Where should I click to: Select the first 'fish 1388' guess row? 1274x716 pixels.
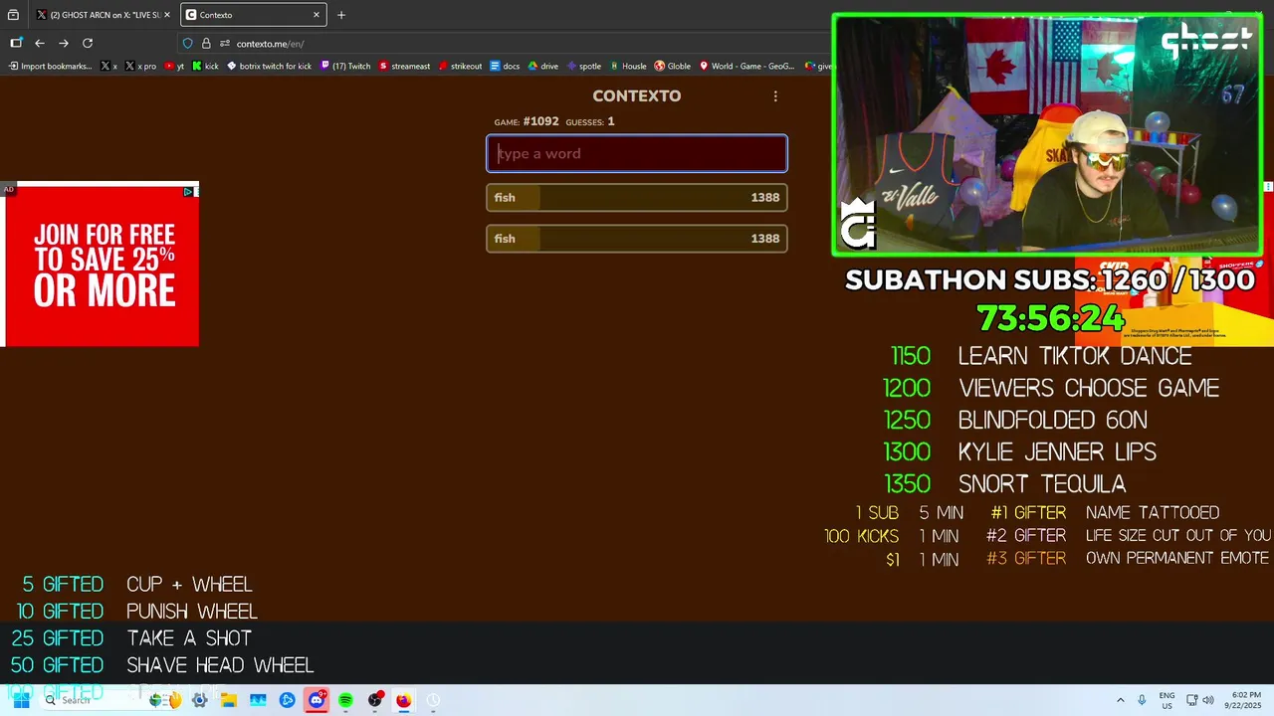[637, 198]
